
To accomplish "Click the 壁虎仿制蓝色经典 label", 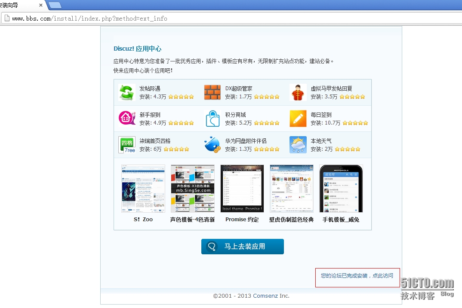I will point(291,220).
